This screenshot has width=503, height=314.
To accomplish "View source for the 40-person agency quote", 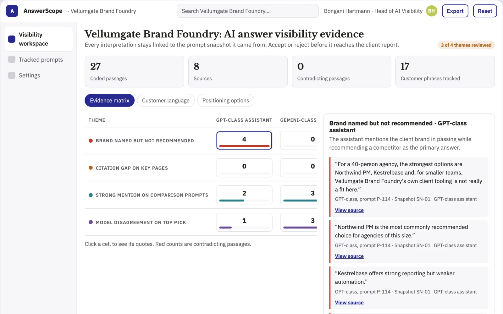I will (349, 210).
